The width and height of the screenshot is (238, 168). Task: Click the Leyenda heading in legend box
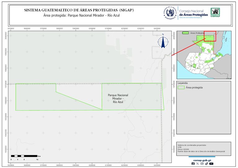tap(183, 83)
